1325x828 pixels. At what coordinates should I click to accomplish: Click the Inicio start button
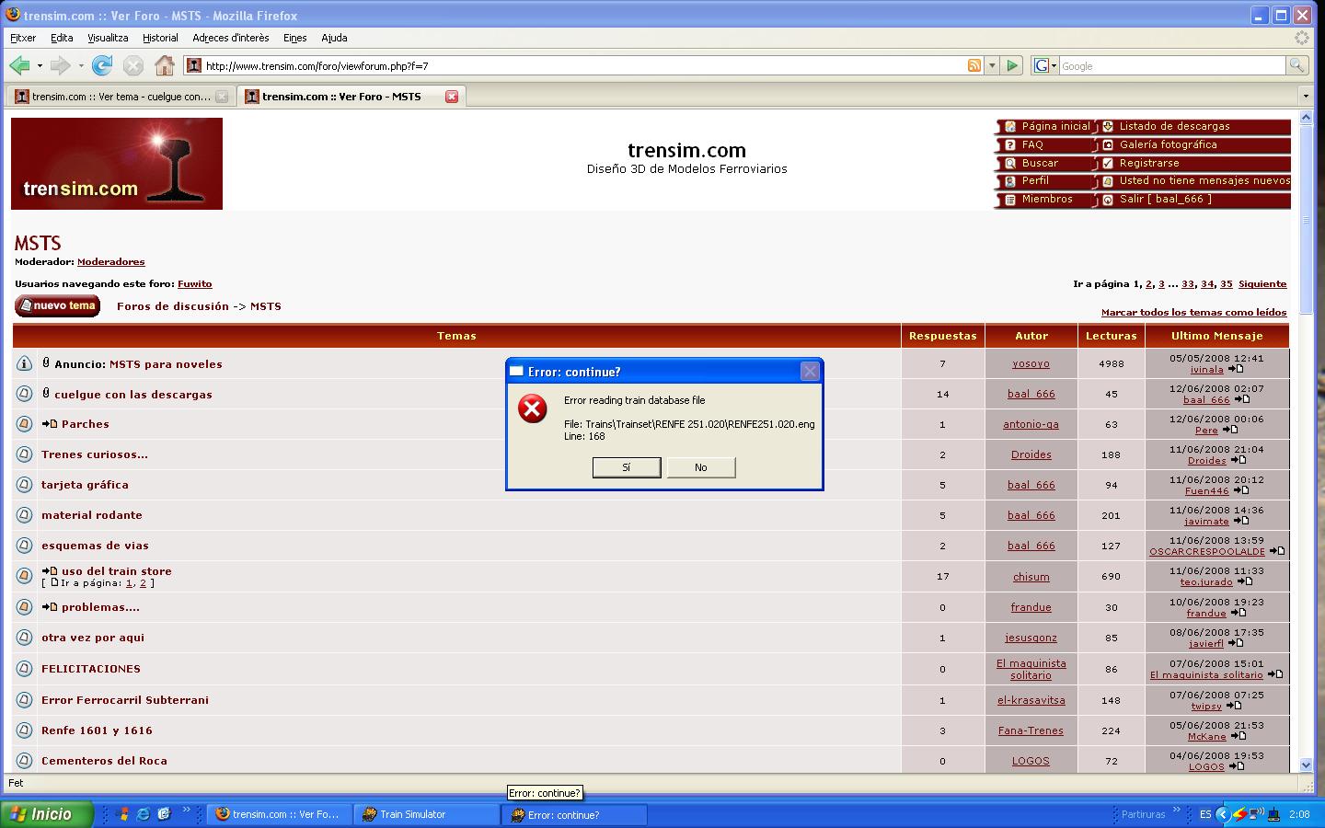[47, 814]
